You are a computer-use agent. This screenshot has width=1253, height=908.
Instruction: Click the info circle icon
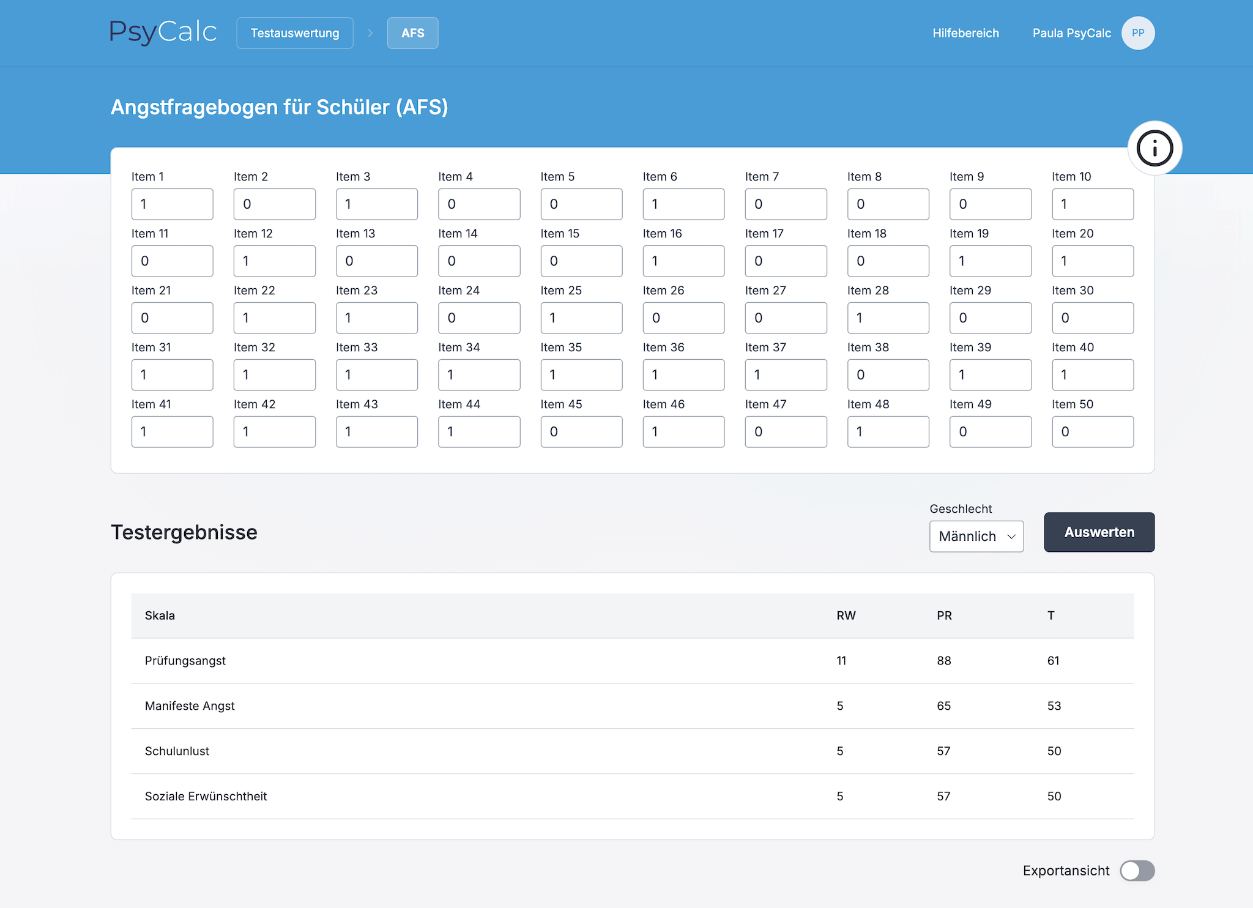point(1154,148)
